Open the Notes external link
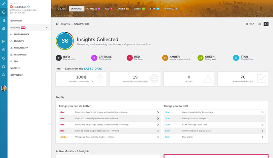 coord(15,68)
